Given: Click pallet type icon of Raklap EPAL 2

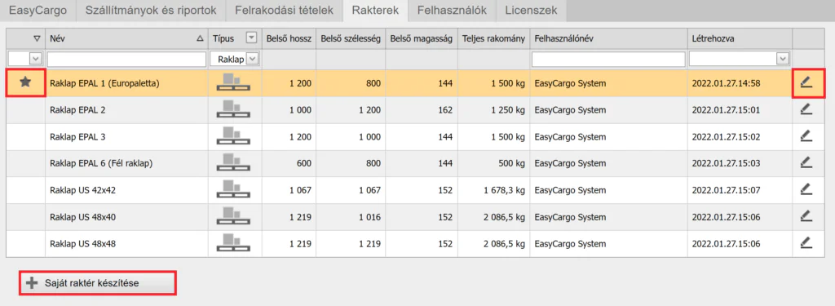Looking at the screenshot, I should pos(234,110).
